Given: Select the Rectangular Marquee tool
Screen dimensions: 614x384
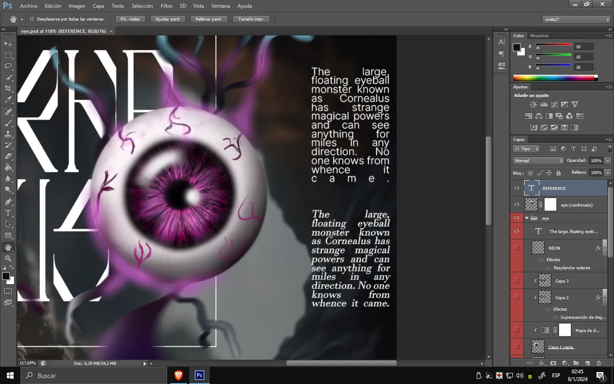Looking at the screenshot, I should pos(8,55).
